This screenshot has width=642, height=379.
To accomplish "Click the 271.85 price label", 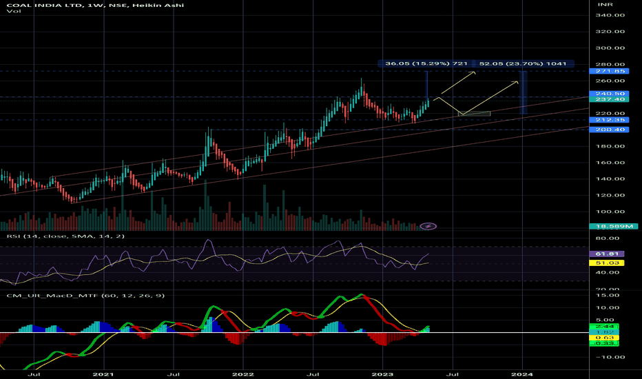I will pos(609,71).
